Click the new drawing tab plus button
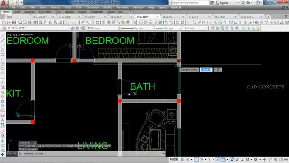Image resolution: width=289 pixels, height=163 pixels. tap(269, 17)
